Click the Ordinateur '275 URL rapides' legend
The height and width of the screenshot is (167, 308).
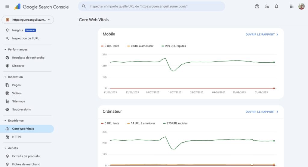175,123
